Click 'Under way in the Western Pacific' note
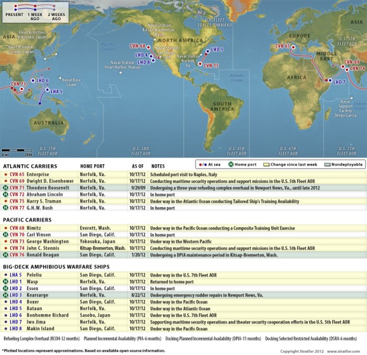This screenshot has height=355, width=367. pyautogui.click(x=181, y=242)
